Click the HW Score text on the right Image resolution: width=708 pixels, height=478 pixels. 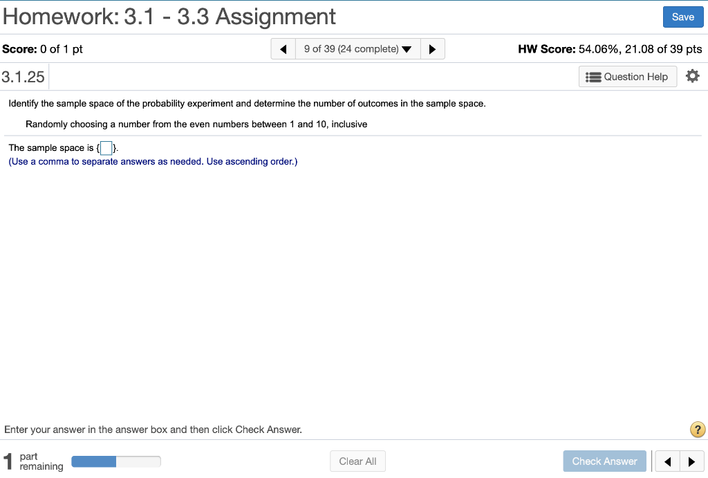(608, 48)
